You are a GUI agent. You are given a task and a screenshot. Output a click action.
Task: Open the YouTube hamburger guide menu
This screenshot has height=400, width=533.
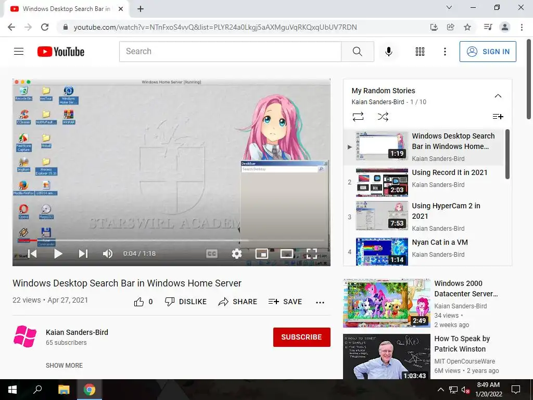(x=19, y=52)
